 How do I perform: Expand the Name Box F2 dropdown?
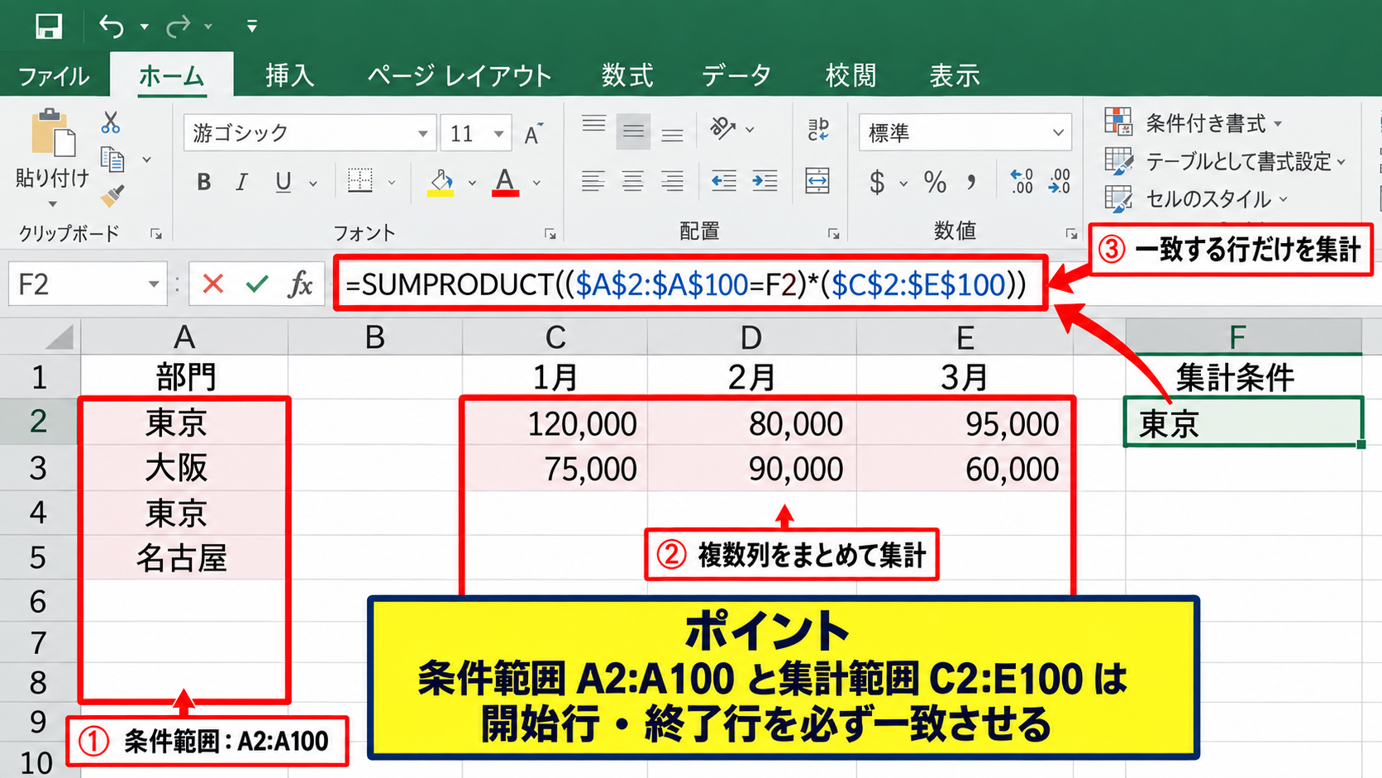pyautogui.click(x=154, y=284)
